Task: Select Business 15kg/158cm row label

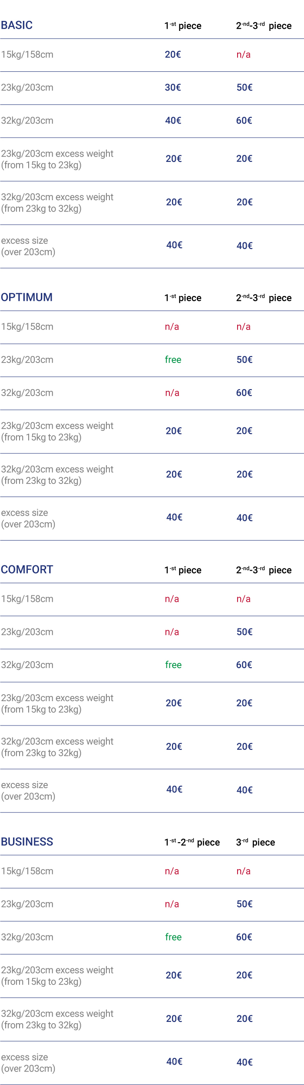Action: [x=27, y=871]
